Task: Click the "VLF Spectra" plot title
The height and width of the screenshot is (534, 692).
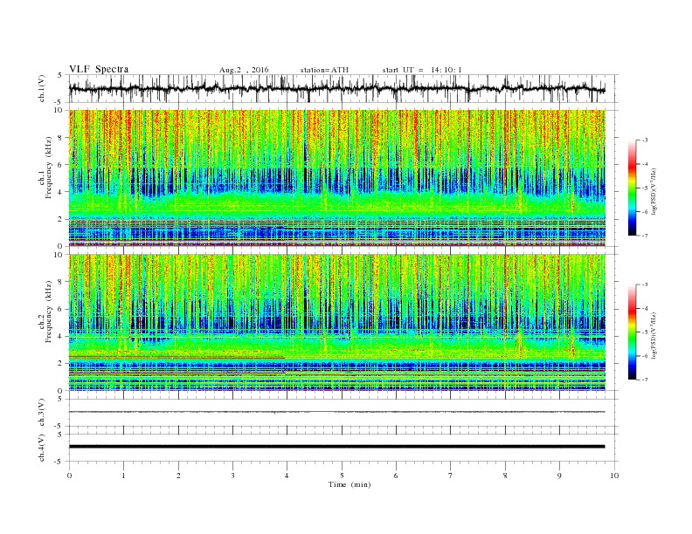Action: click(x=99, y=69)
